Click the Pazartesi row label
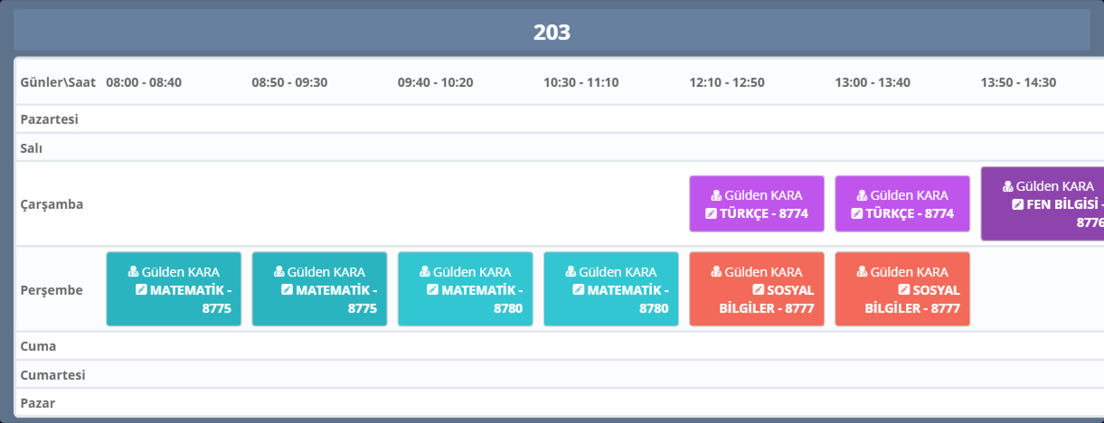1104x423 pixels. click(x=49, y=119)
